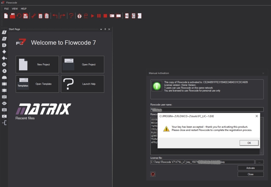The height and width of the screenshot is (187, 271).
Task: Click OK in the key accepted message
Action: point(249,143)
